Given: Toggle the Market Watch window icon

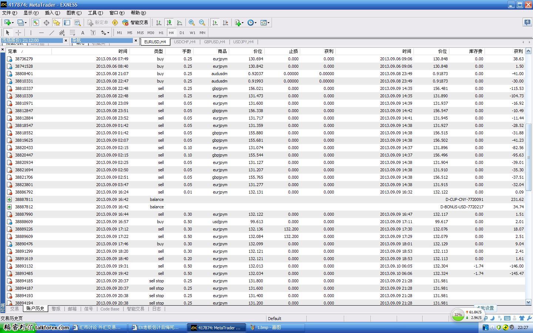Looking at the screenshot, I should coord(36,23).
